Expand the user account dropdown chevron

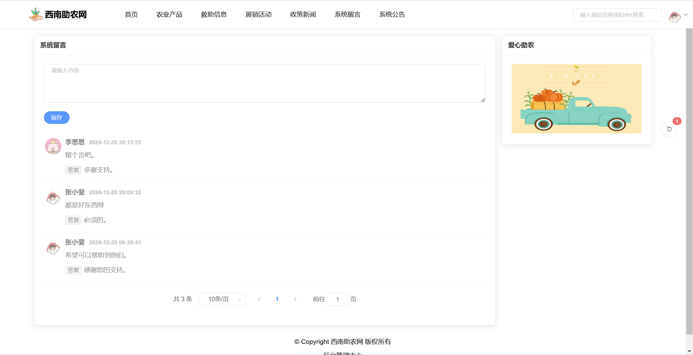[x=686, y=15]
